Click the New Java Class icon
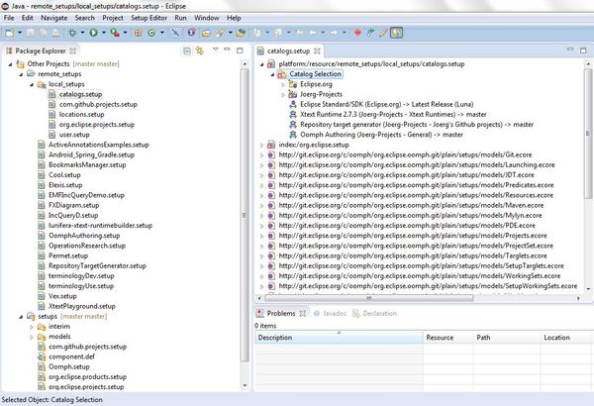This screenshot has width=594, height=406. click(151, 33)
